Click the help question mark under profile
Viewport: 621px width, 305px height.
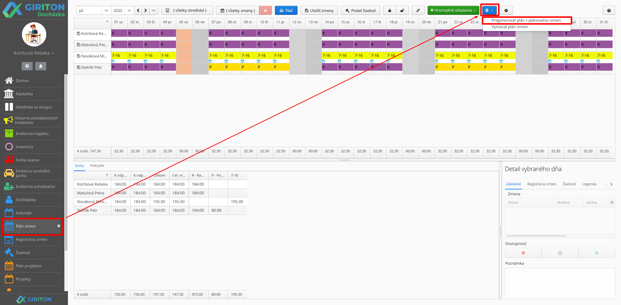[27, 66]
